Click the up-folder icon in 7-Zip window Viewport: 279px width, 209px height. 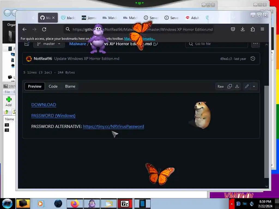coord(7,112)
